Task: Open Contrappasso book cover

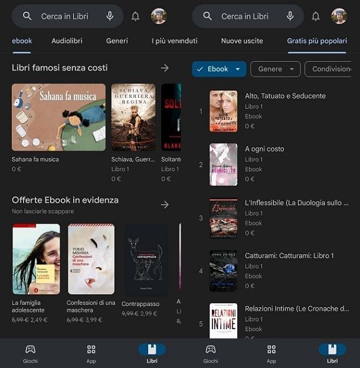Action: [146, 260]
